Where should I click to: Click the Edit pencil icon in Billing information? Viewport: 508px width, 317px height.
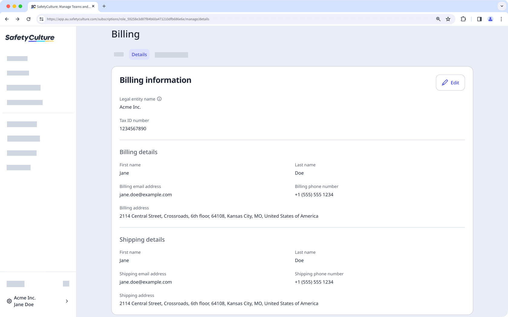[x=445, y=82]
